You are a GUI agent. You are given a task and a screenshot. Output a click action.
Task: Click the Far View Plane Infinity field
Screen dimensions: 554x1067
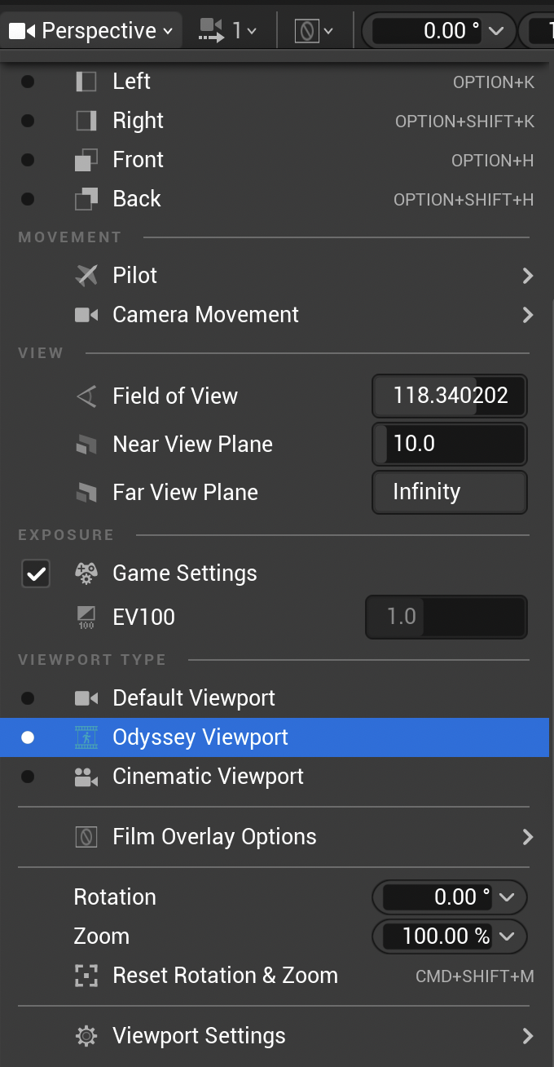click(x=449, y=493)
